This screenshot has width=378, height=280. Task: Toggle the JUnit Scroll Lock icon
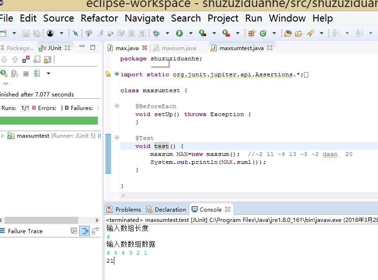(47, 59)
